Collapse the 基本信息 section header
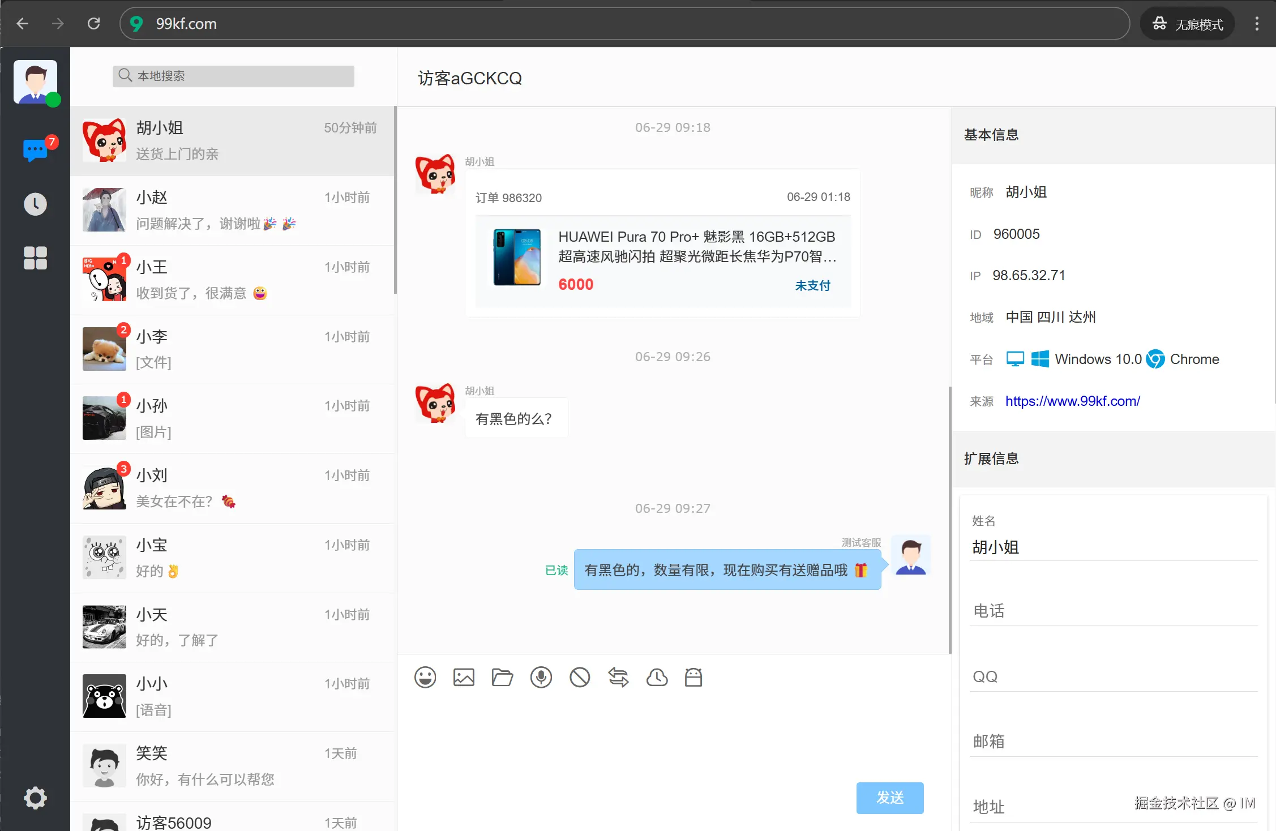The width and height of the screenshot is (1276, 831). point(991,135)
